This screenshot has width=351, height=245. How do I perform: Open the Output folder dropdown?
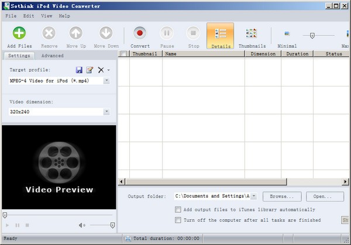click(254, 196)
